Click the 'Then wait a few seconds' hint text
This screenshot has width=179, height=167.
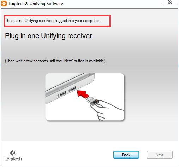click(x=55, y=61)
